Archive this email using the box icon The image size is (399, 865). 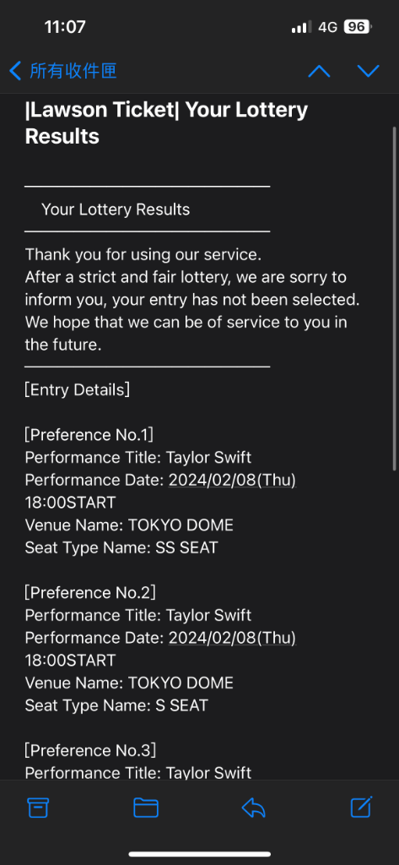[x=38, y=808]
